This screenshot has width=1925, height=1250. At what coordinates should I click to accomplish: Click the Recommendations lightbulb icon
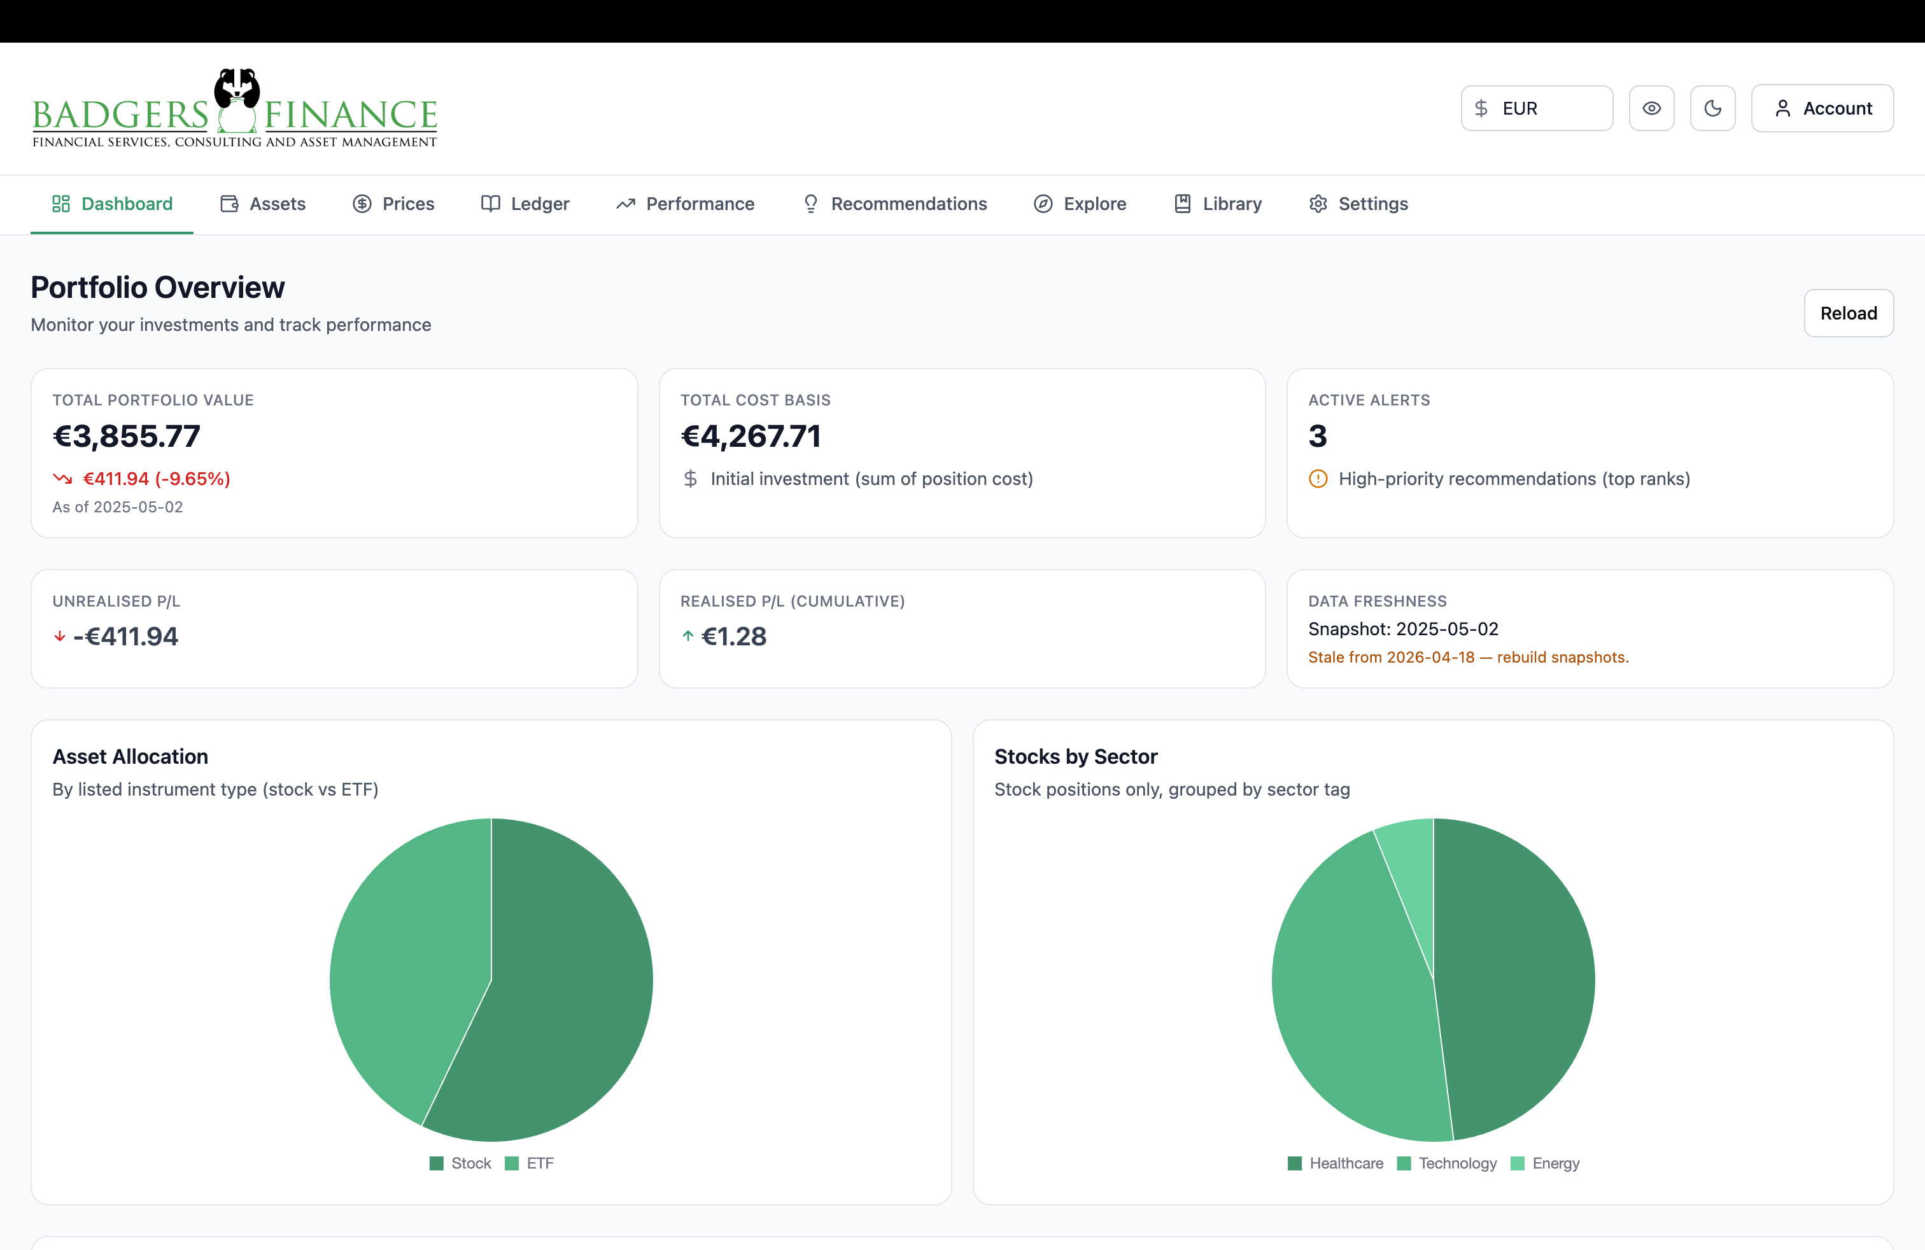pyautogui.click(x=810, y=204)
